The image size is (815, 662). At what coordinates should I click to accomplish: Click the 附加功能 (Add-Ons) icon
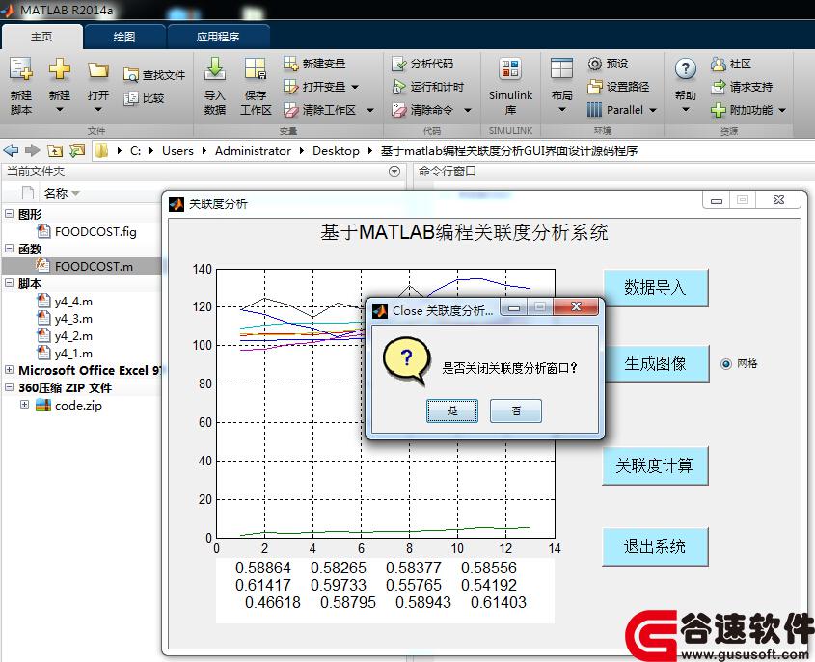click(718, 110)
